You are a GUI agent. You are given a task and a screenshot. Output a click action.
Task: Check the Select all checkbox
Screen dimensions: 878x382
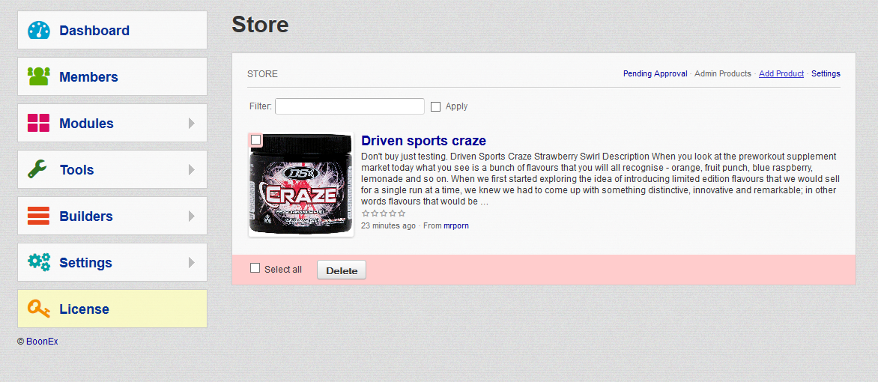pos(255,268)
